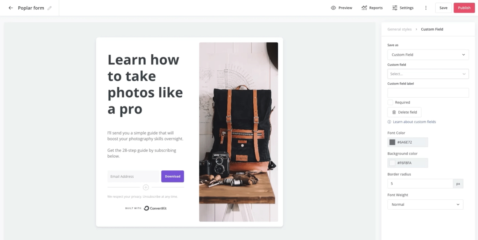
Task: Open Reports via the chart icon
Action: point(364,8)
